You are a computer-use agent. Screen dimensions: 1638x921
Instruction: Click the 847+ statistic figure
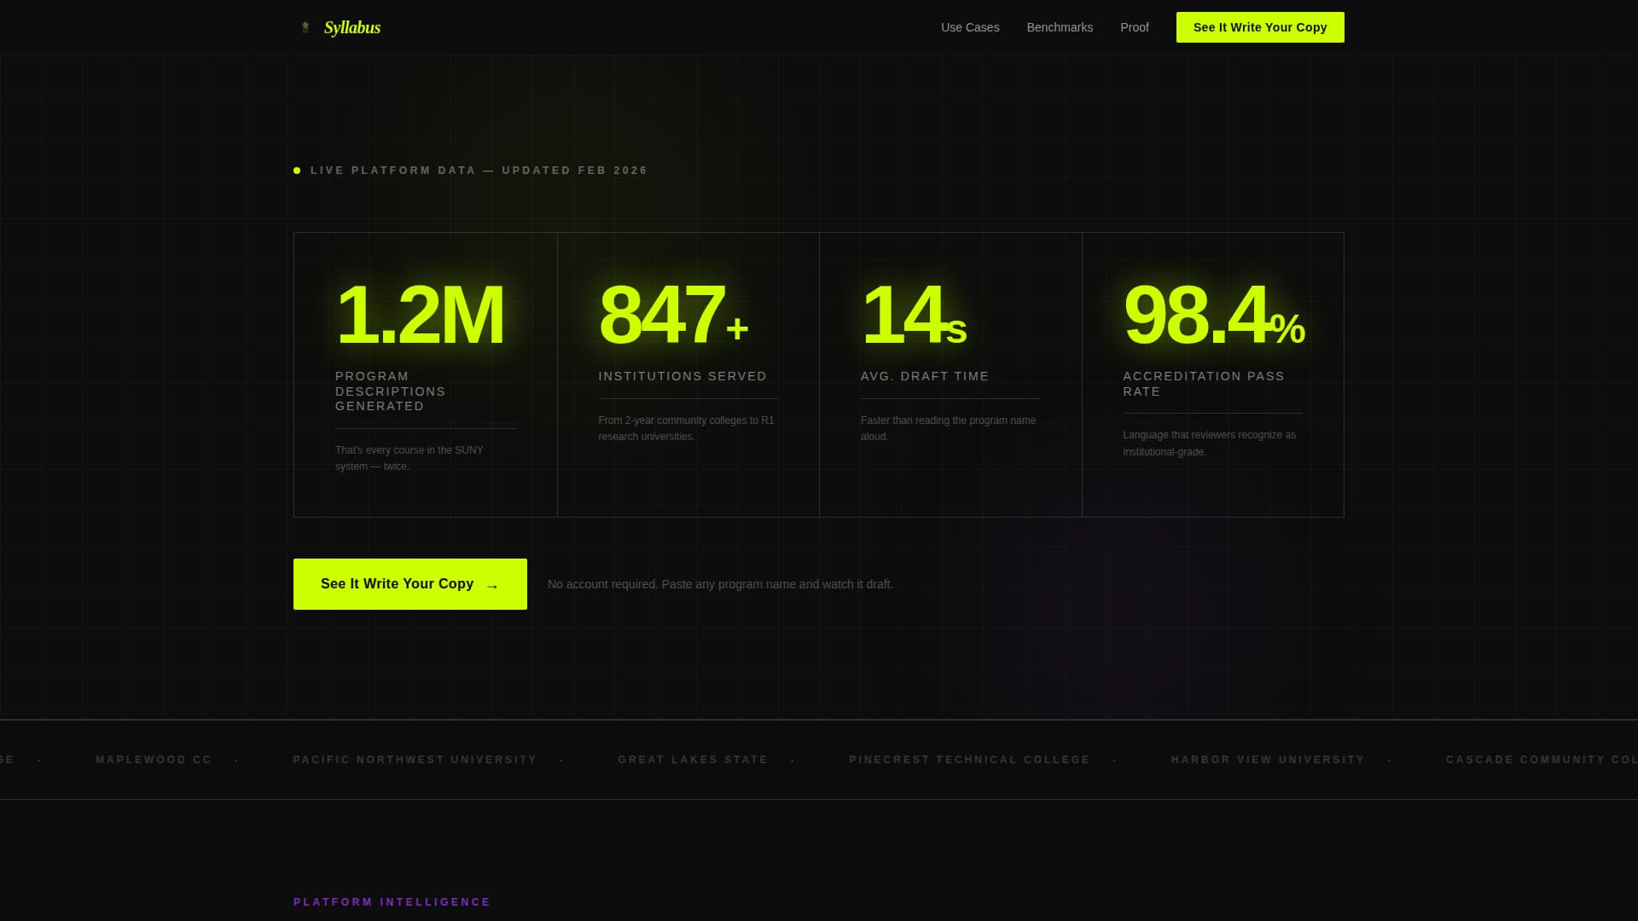pos(673,315)
